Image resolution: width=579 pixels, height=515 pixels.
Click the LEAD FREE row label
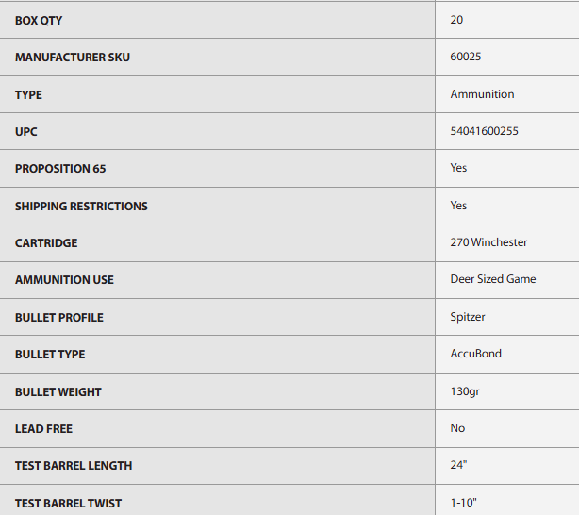[43, 429]
